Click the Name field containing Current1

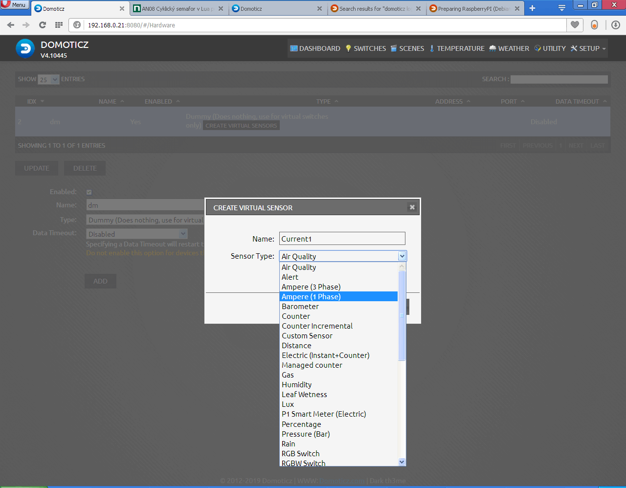[x=342, y=239]
